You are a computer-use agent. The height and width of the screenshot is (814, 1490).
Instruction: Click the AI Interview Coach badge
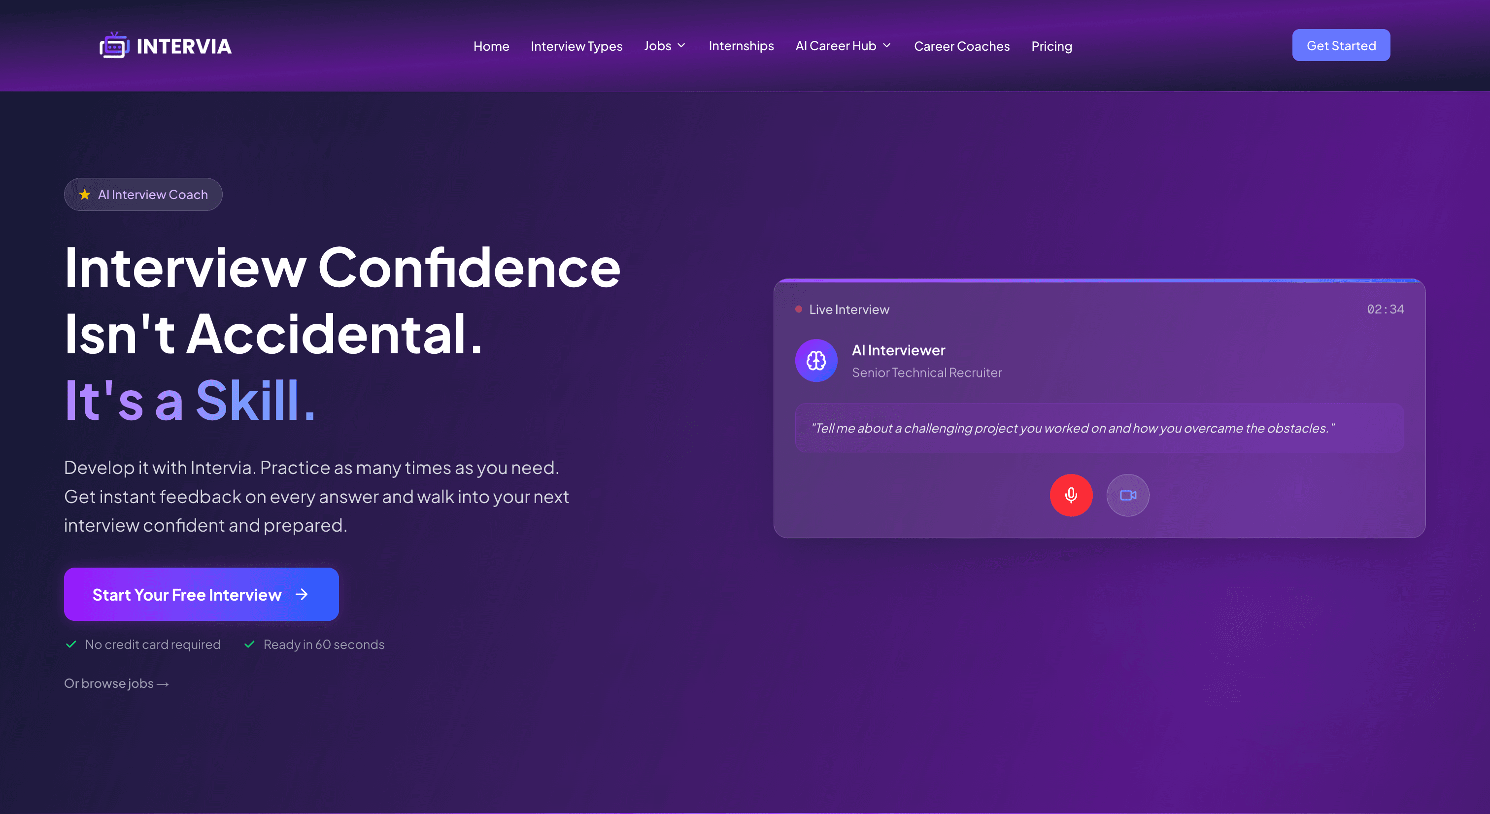pos(143,195)
